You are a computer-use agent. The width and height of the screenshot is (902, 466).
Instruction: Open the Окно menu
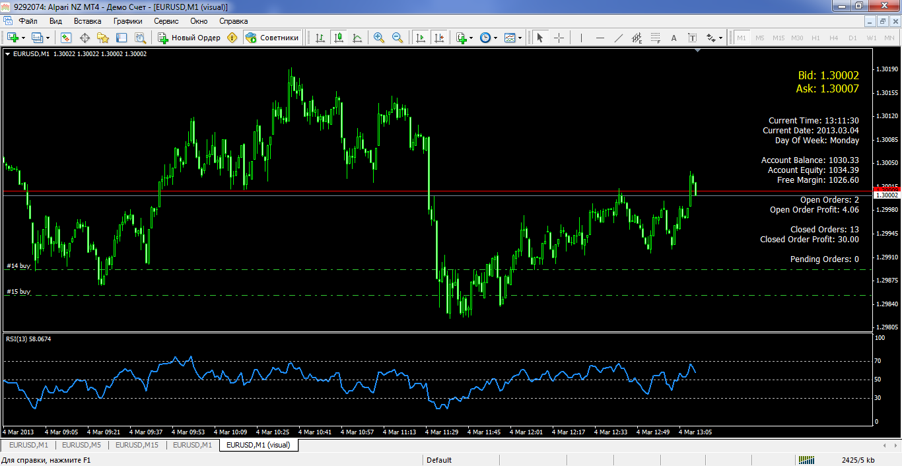[199, 20]
